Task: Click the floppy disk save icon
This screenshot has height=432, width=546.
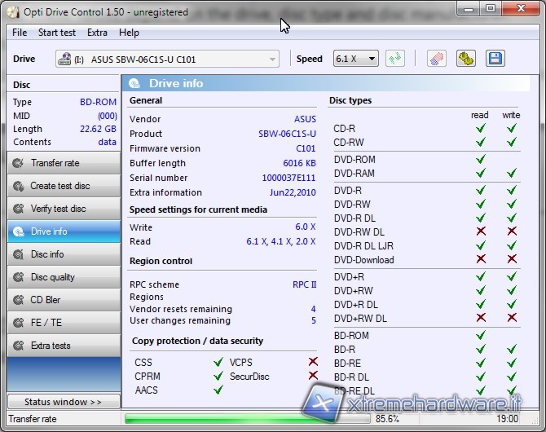Action: pos(495,59)
